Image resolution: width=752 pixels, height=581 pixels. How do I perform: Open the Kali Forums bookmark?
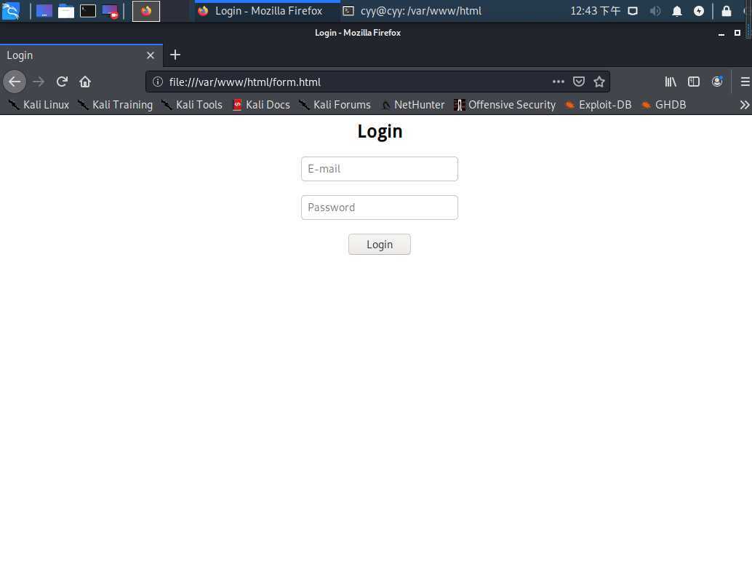[x=335, y=105]
